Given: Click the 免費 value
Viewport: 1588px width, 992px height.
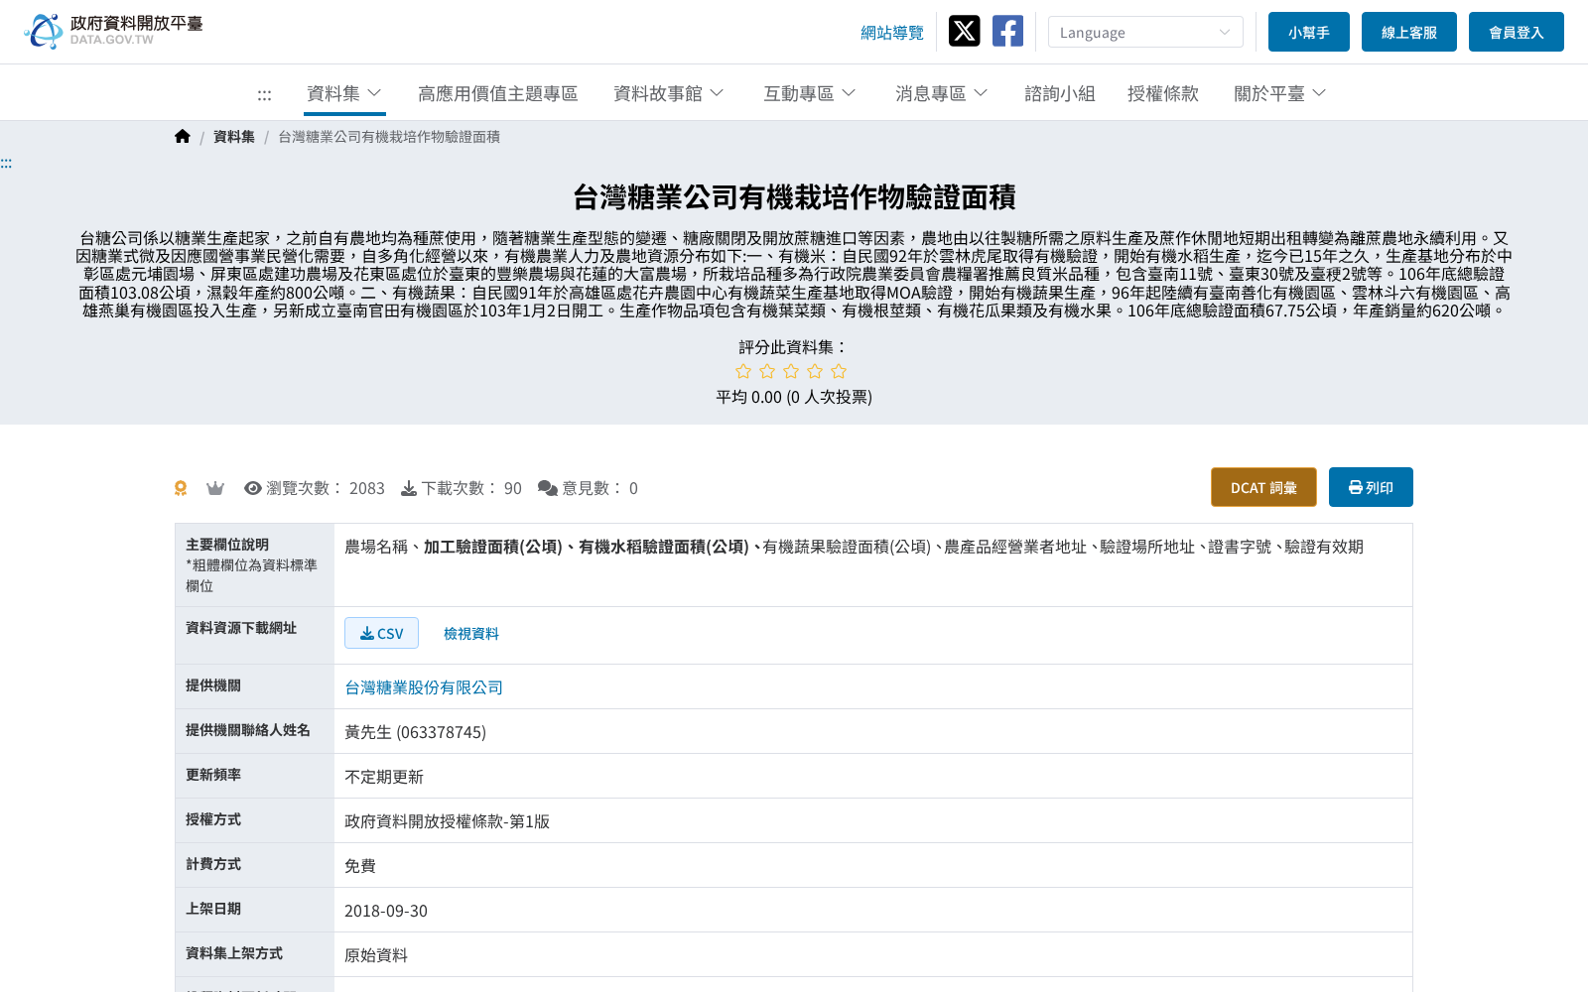Looking at the screenshot, I should tap(360, 866).
